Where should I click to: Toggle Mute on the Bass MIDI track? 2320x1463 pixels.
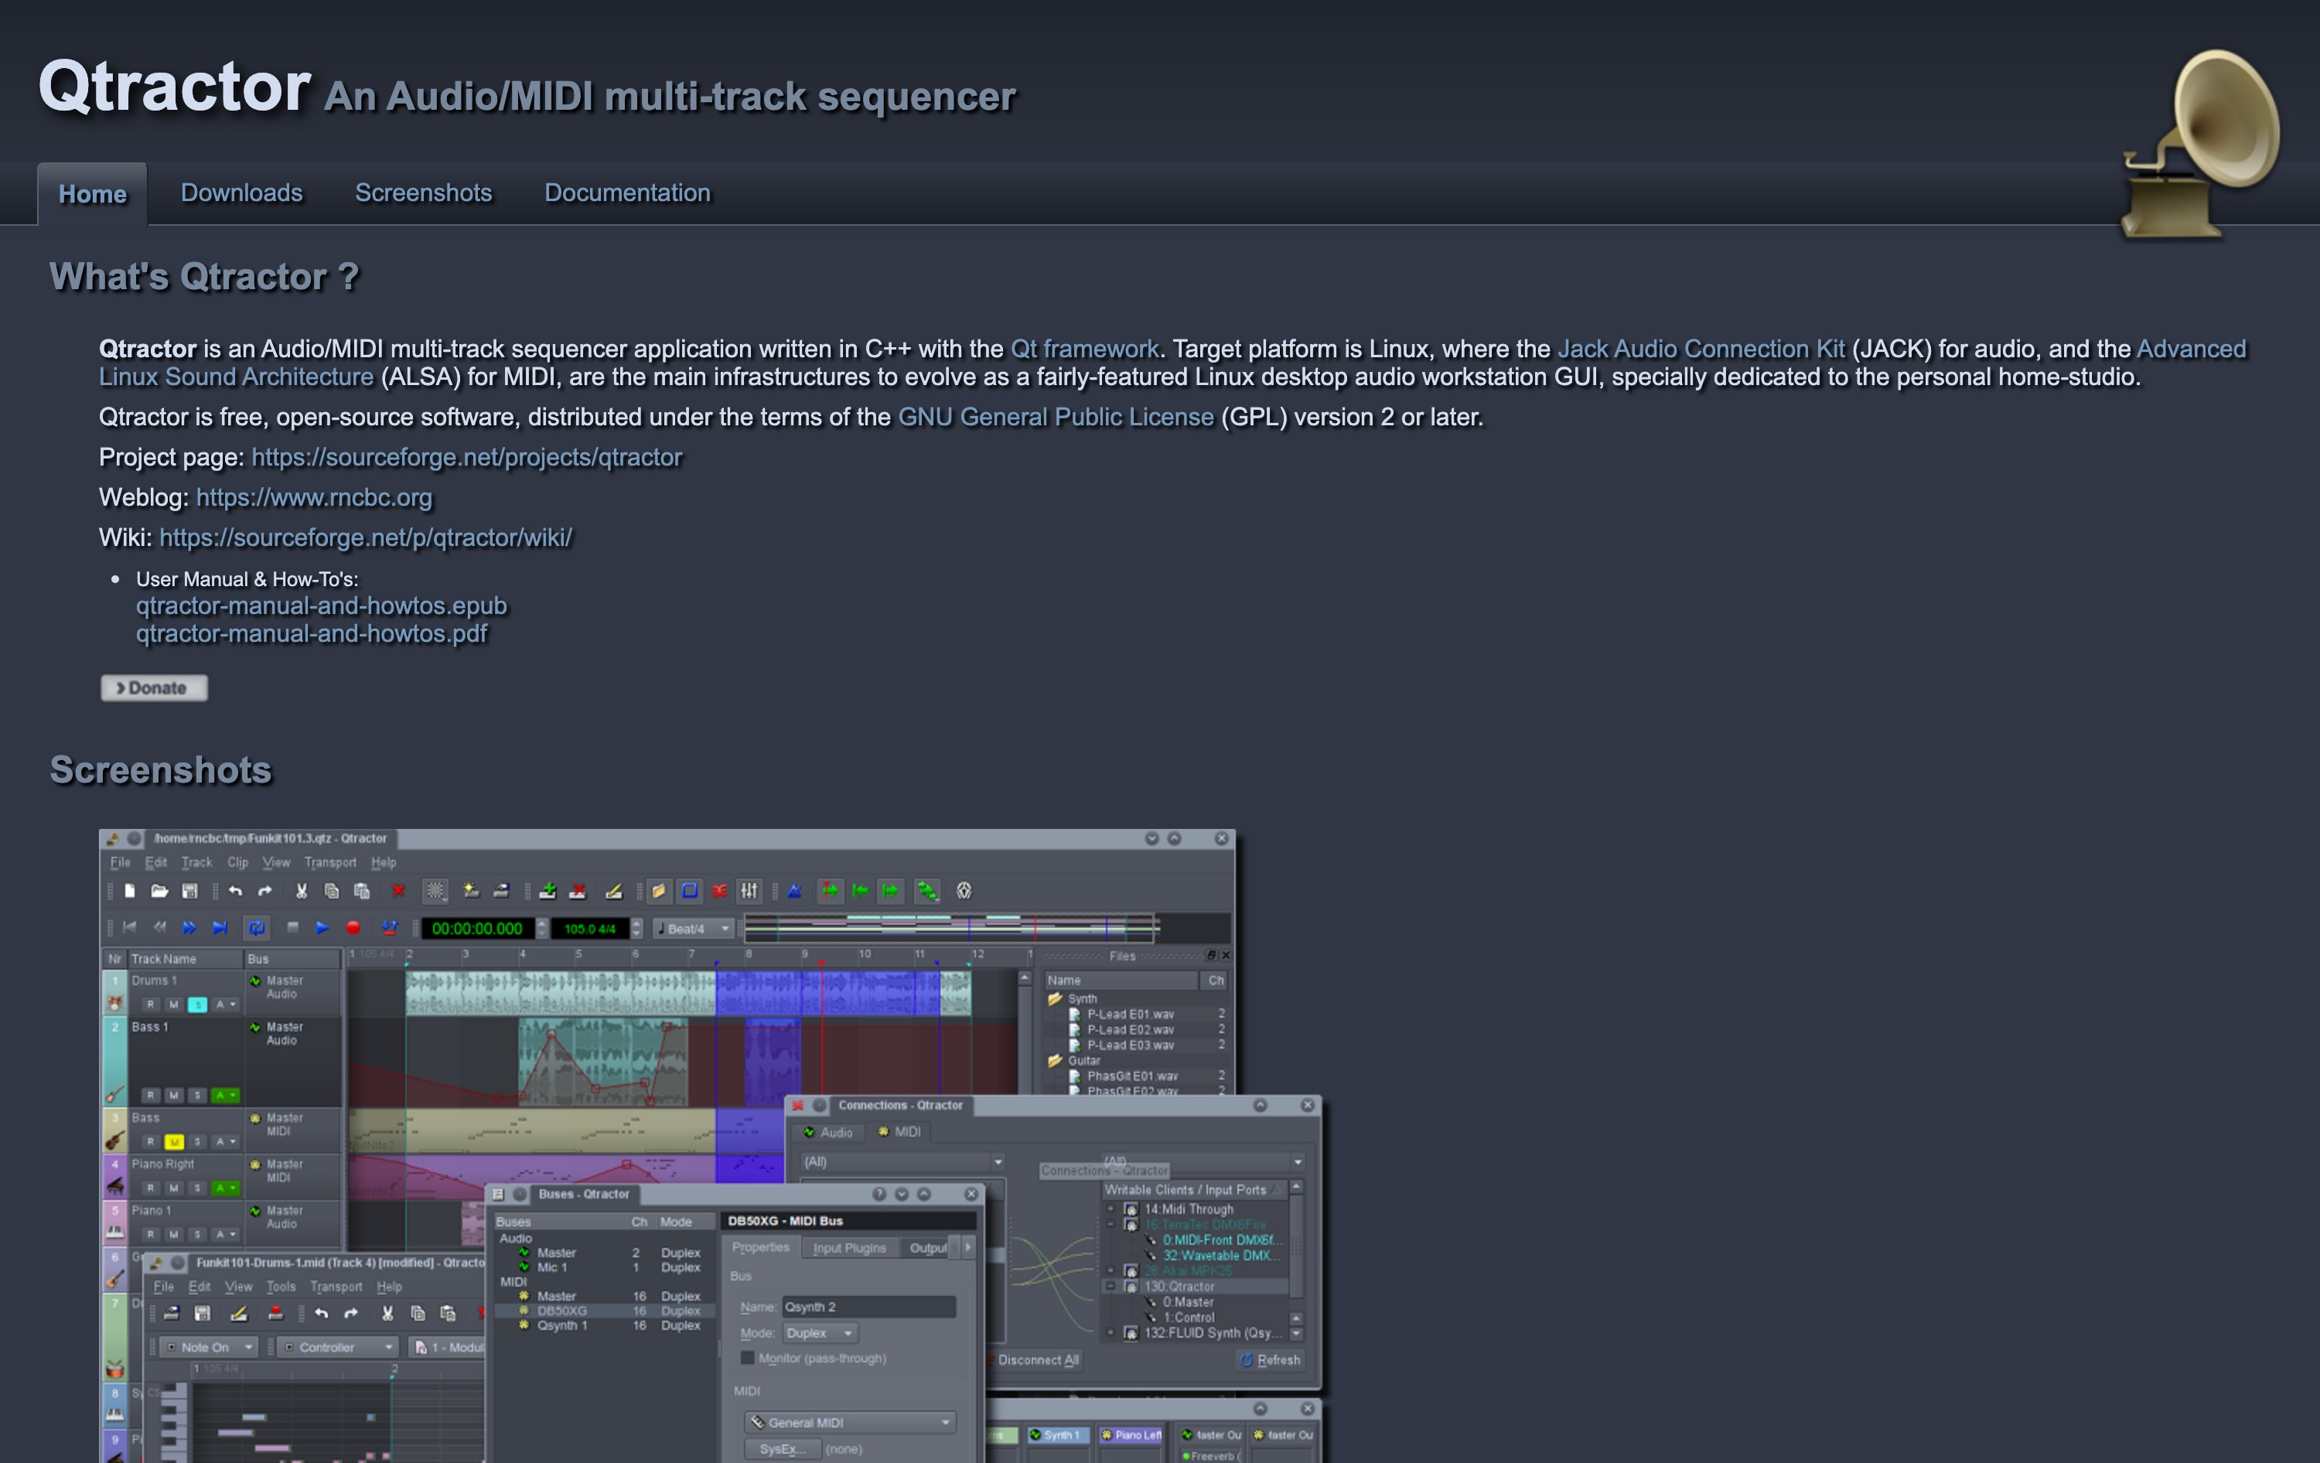(174, 1142)
